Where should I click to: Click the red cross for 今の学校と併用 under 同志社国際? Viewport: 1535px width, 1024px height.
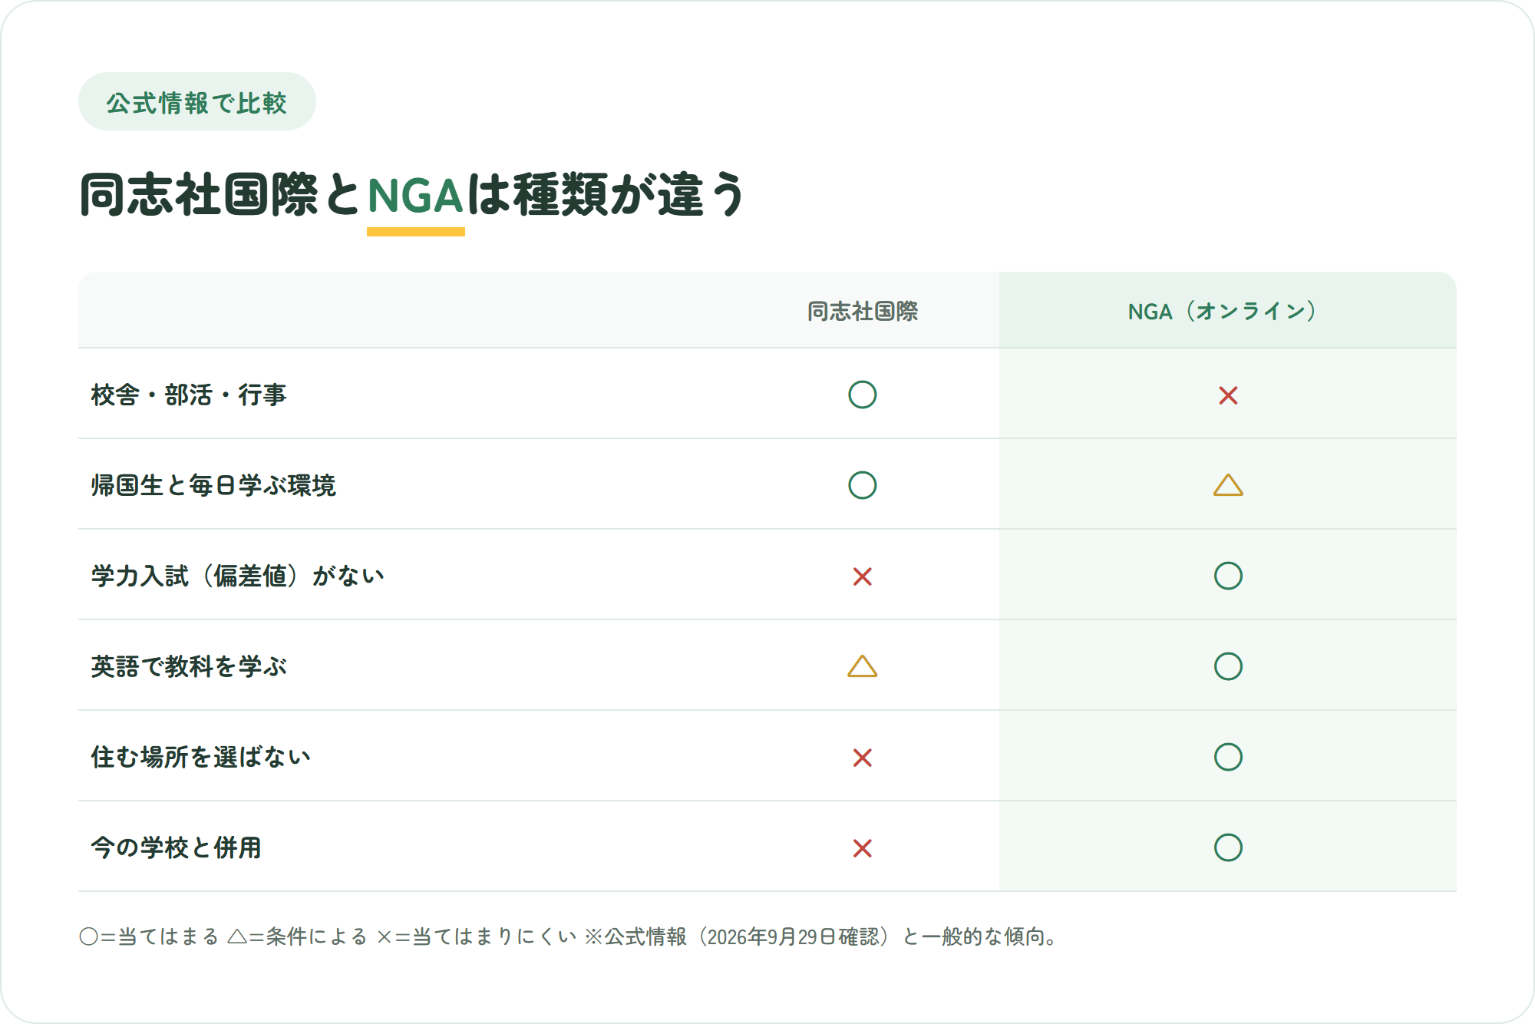(x=862, y=848)
